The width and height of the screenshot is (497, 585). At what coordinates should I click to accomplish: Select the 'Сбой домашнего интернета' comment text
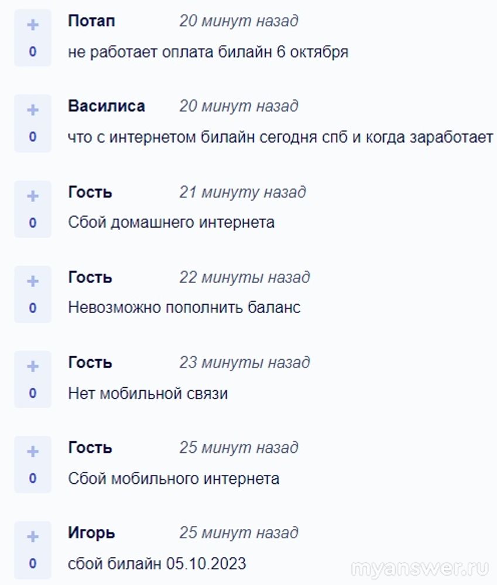coord(171,223)
